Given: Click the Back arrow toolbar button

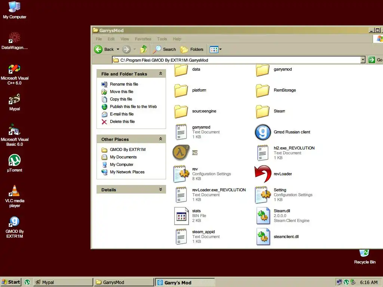Looking at the screenshot, I should (x=104, y=49).
